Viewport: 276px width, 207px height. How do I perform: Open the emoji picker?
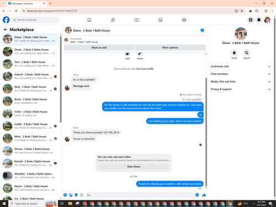click(x=197, y=195)
